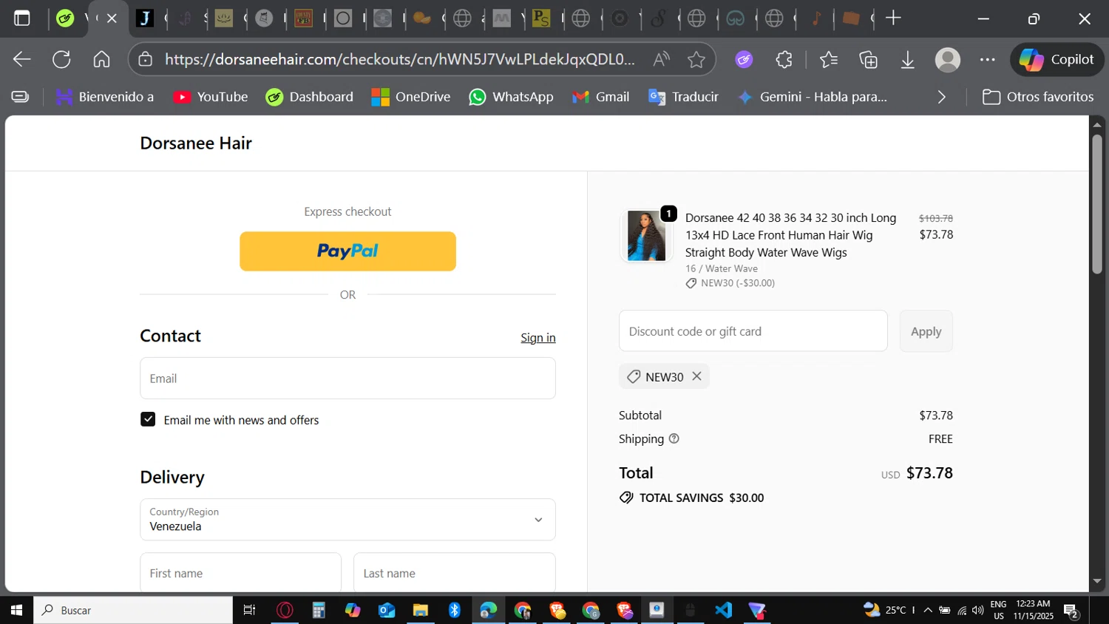1109x624 pixels.
Task: Switch to the J icon tab
Action: (x=146, y=18)
